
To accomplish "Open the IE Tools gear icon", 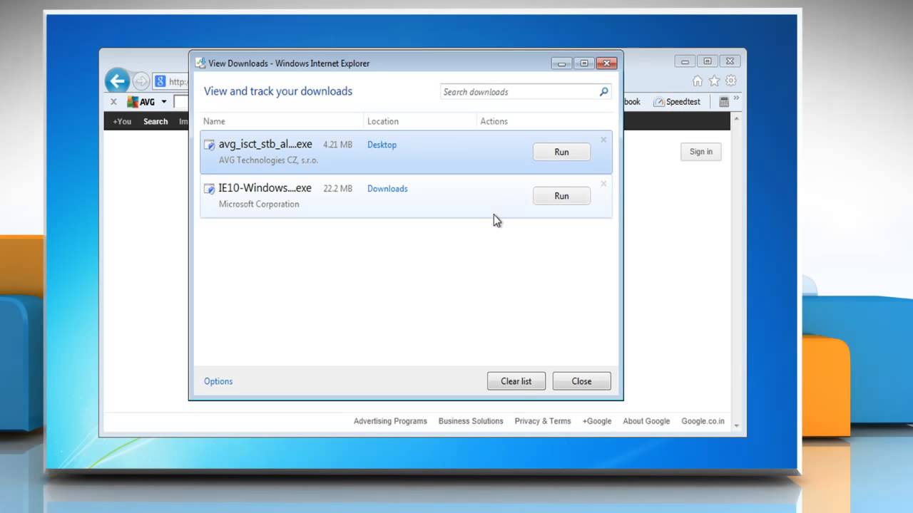I will coord(730,81).
